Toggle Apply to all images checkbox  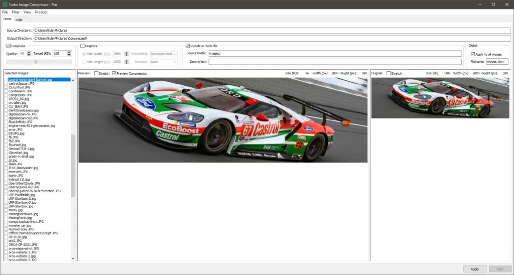pos(473,54)
